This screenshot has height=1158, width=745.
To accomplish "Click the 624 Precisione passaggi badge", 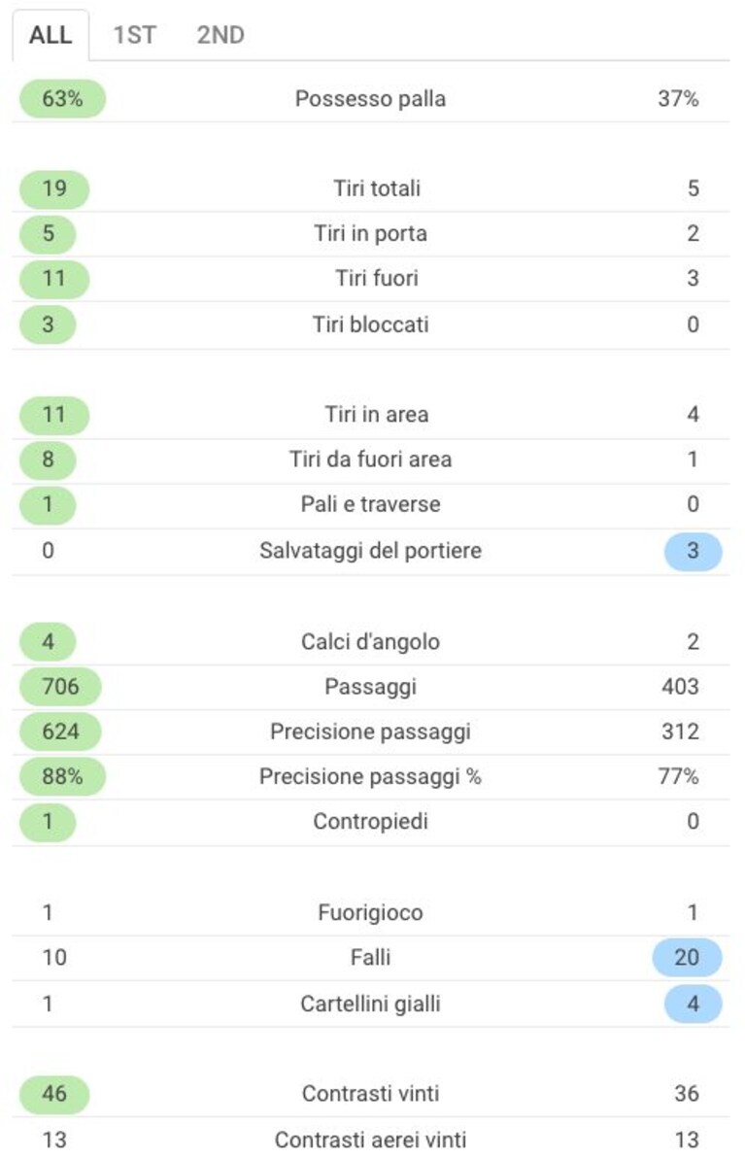I will point(60,732).
